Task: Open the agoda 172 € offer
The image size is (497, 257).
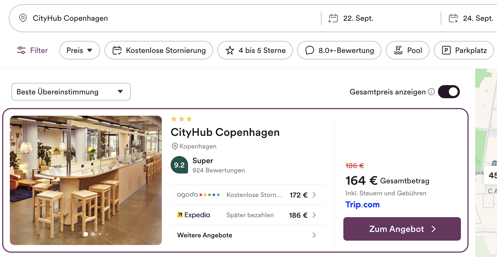Action: (x=248, y=195)
